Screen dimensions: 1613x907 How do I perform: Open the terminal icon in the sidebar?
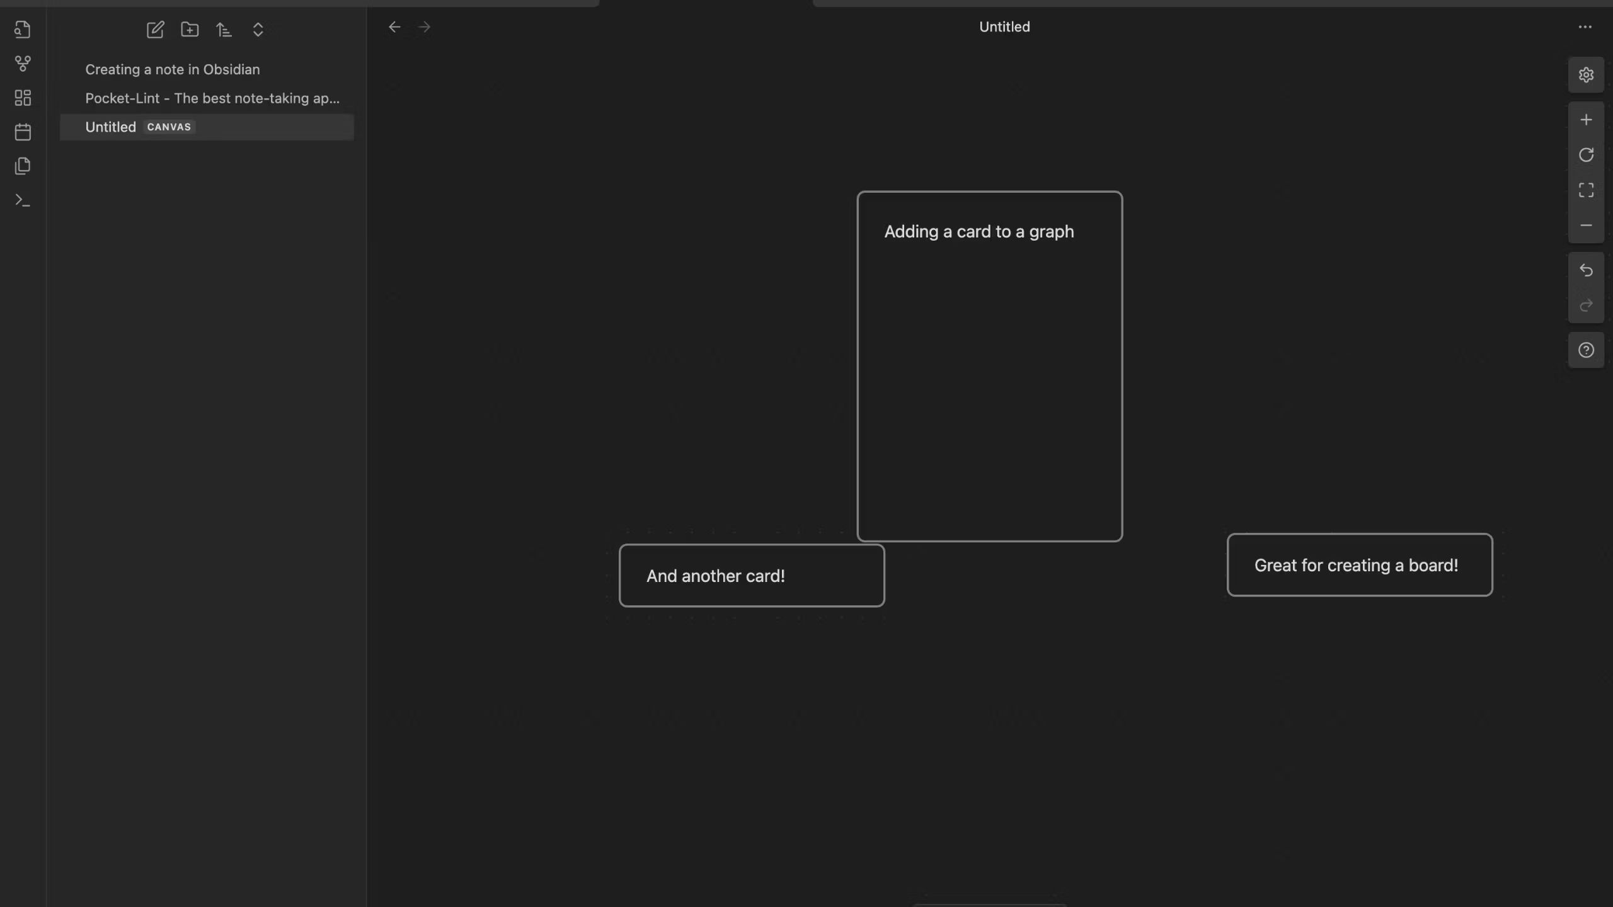[23, 200]
